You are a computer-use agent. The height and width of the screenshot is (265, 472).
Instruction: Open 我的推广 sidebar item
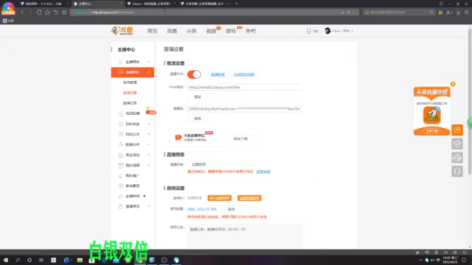point(132,175)
